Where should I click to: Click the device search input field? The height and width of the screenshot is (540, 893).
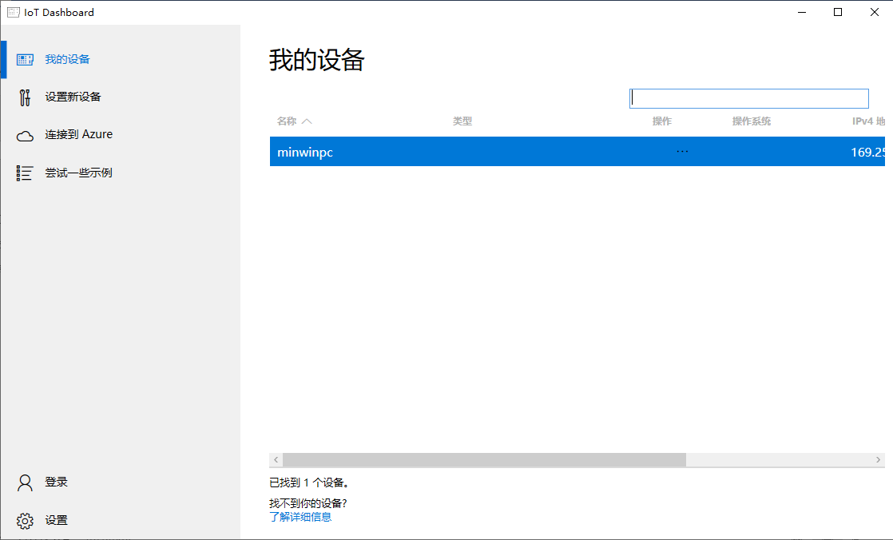point(748,97)
